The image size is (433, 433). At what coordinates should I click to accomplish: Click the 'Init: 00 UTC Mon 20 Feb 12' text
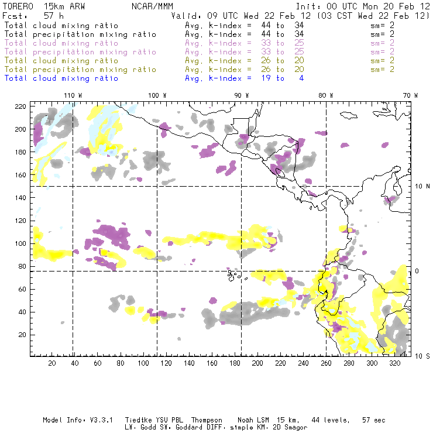click(363, 6)
